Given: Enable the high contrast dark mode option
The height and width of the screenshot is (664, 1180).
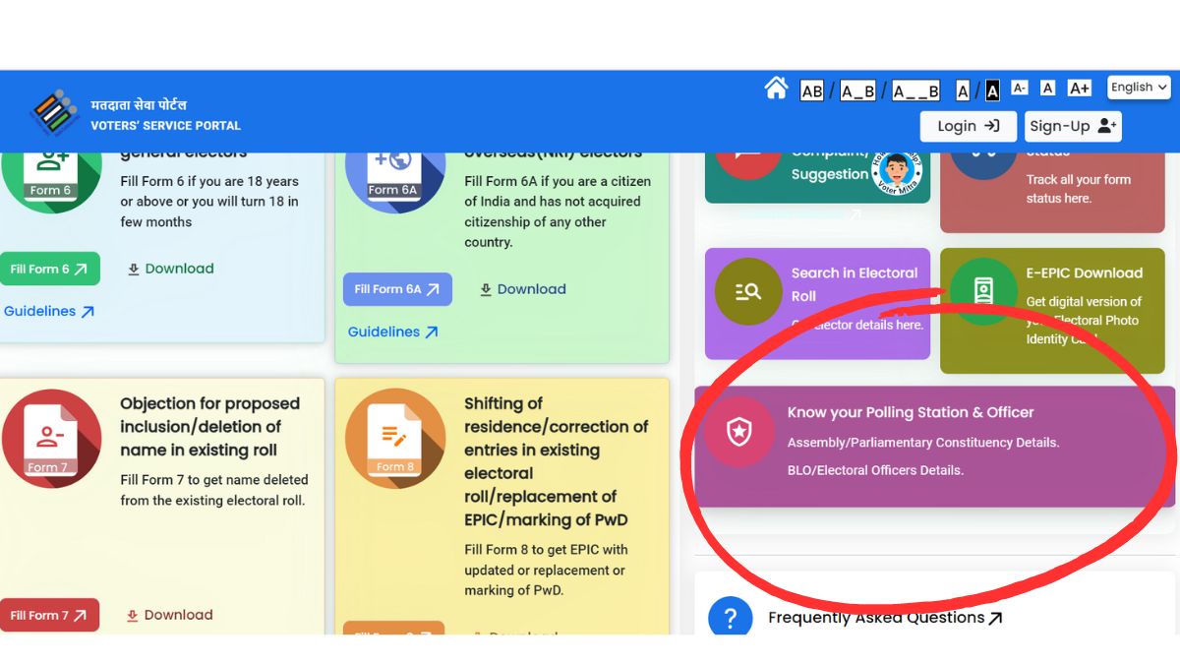Looking at the screenshot, I should pos(992,88).
